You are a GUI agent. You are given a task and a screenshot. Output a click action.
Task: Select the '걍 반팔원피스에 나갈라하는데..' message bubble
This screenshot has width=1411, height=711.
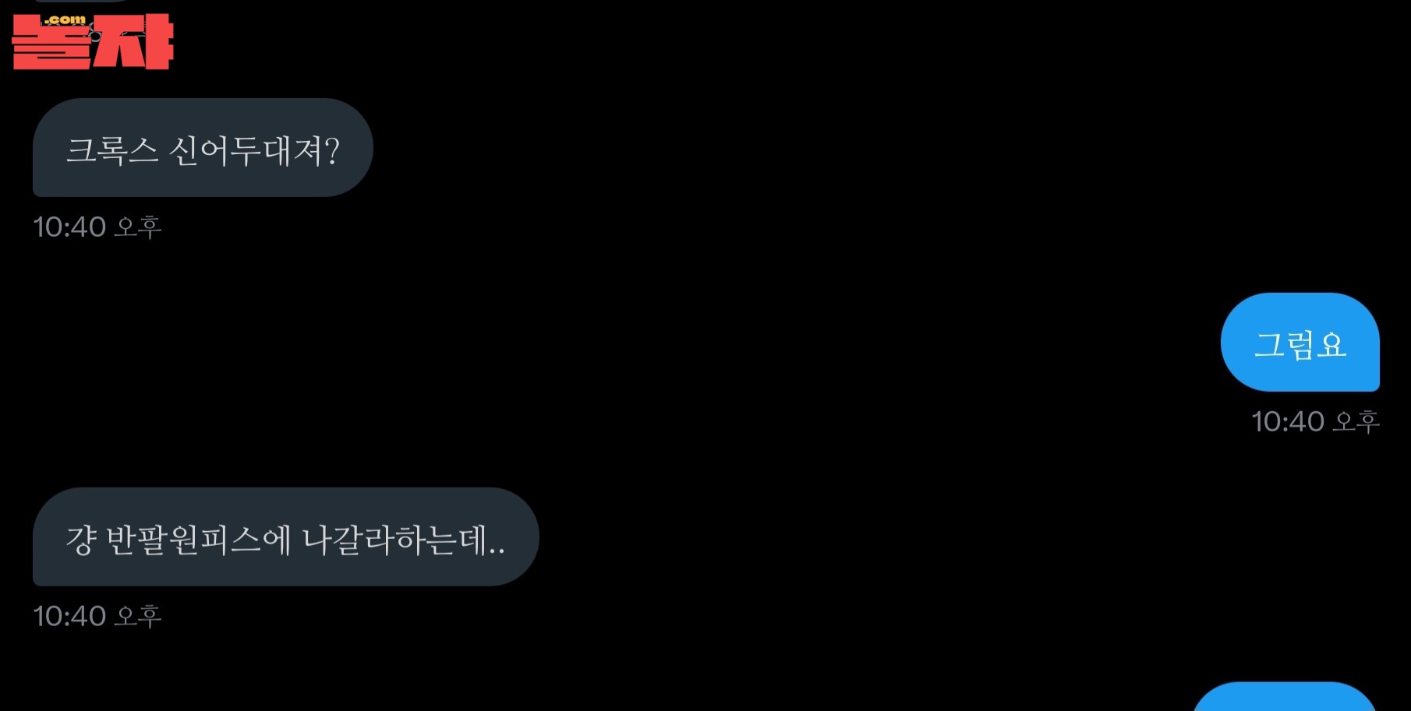tap(286, 537)
